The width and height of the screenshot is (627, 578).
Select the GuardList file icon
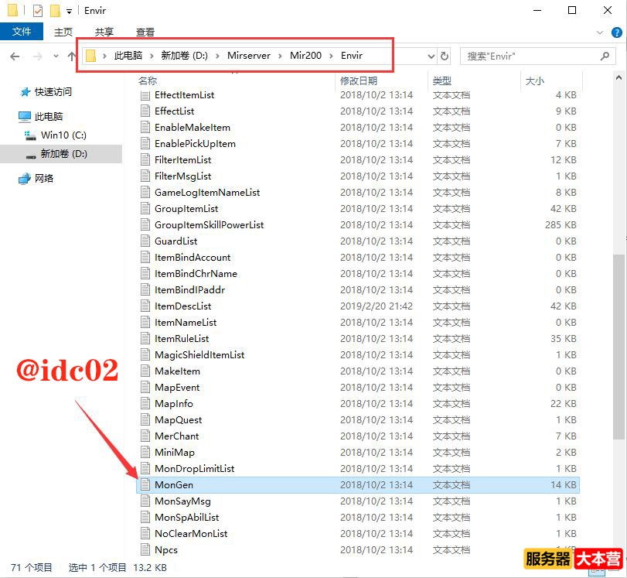[145, 241]
